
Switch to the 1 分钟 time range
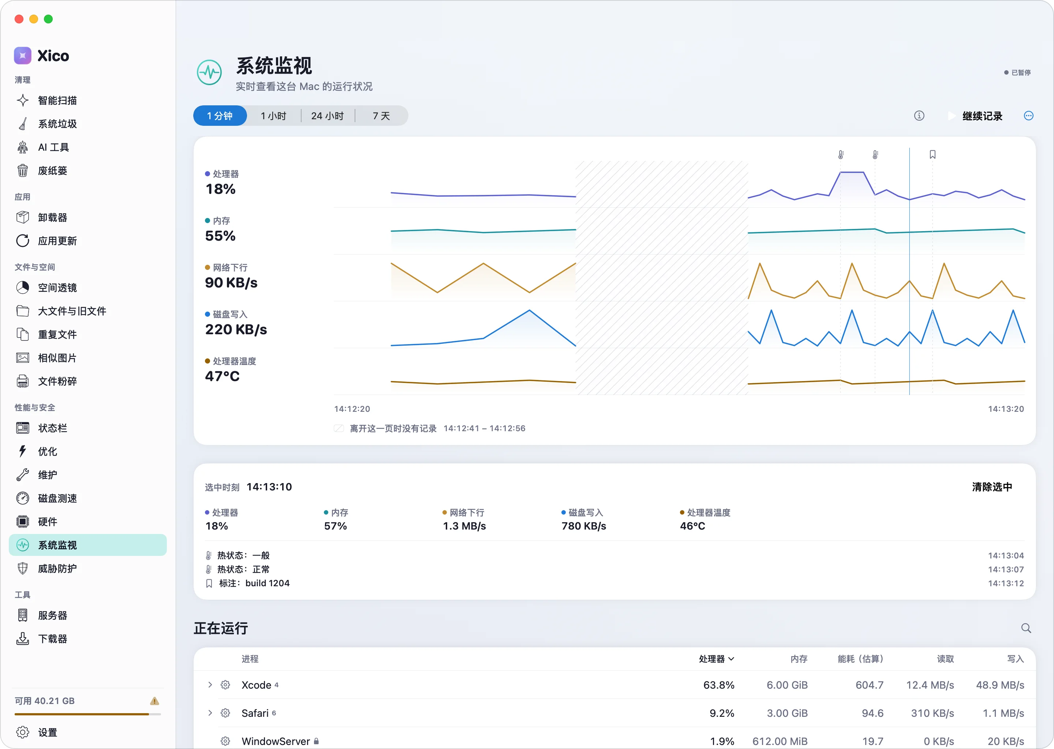(x=220, y=116)
